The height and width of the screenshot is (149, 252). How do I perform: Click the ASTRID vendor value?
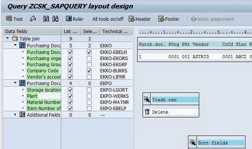tap(201, 57)
